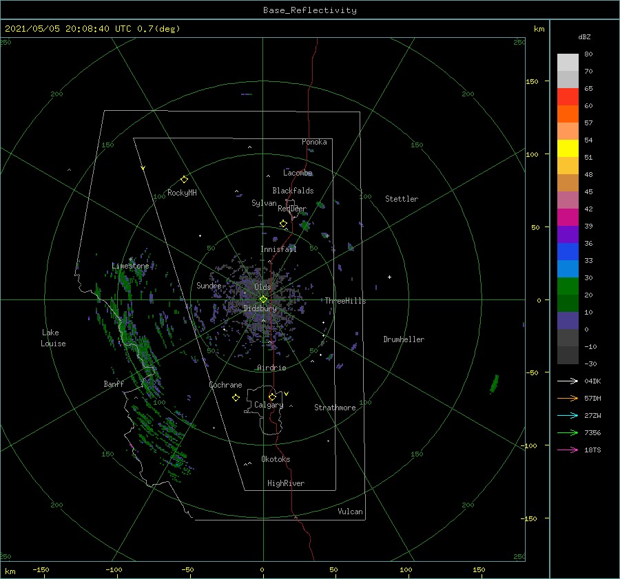Screen dimensions: 620x579
Task: Click the Olds label
Action: tap(262, 287)
